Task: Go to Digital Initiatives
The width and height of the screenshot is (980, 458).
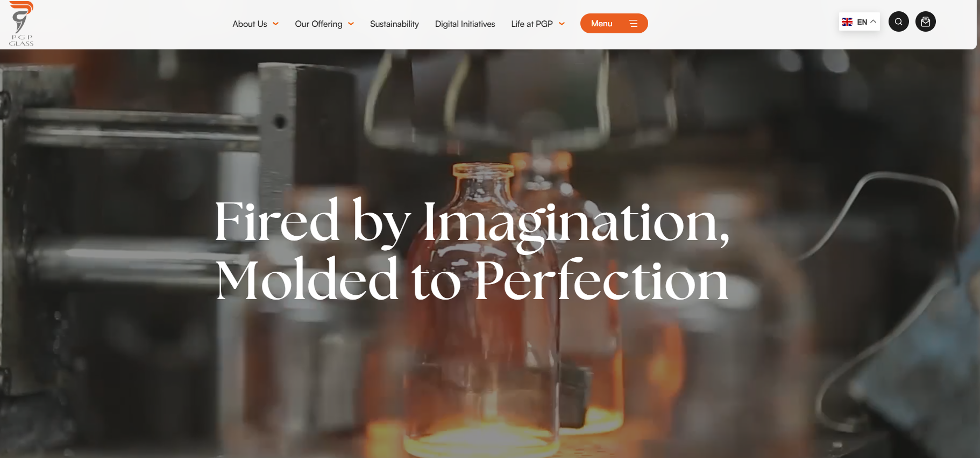Action: (x=465, y=24)
